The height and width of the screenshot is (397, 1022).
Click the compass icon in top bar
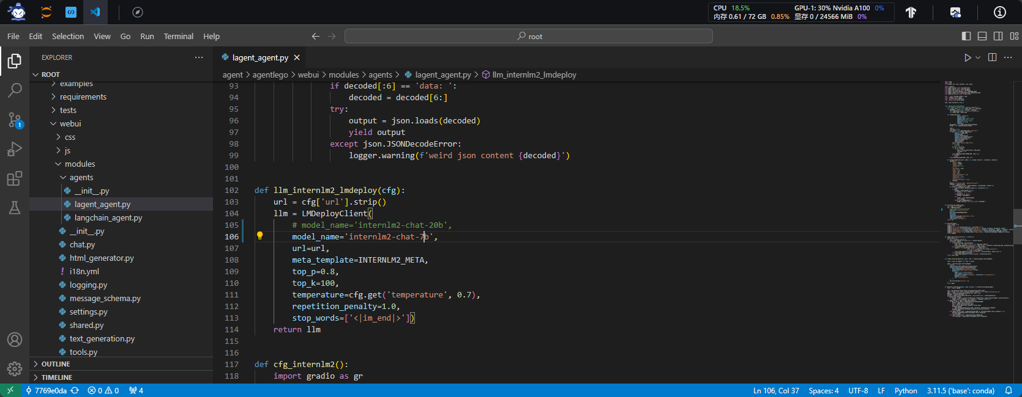pos(138,12)
